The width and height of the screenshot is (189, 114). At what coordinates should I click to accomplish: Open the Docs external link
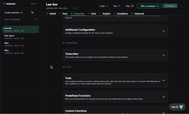pos(34,4)
